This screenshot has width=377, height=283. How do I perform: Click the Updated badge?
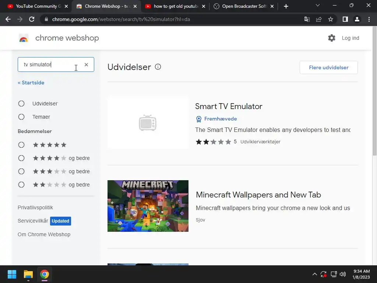click(60, 221)
